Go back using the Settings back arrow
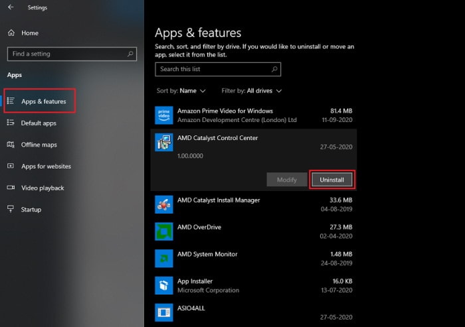 point(11,7)
